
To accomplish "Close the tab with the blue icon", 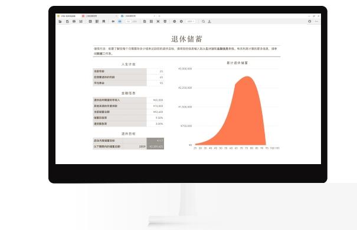I will pos(155,16).
